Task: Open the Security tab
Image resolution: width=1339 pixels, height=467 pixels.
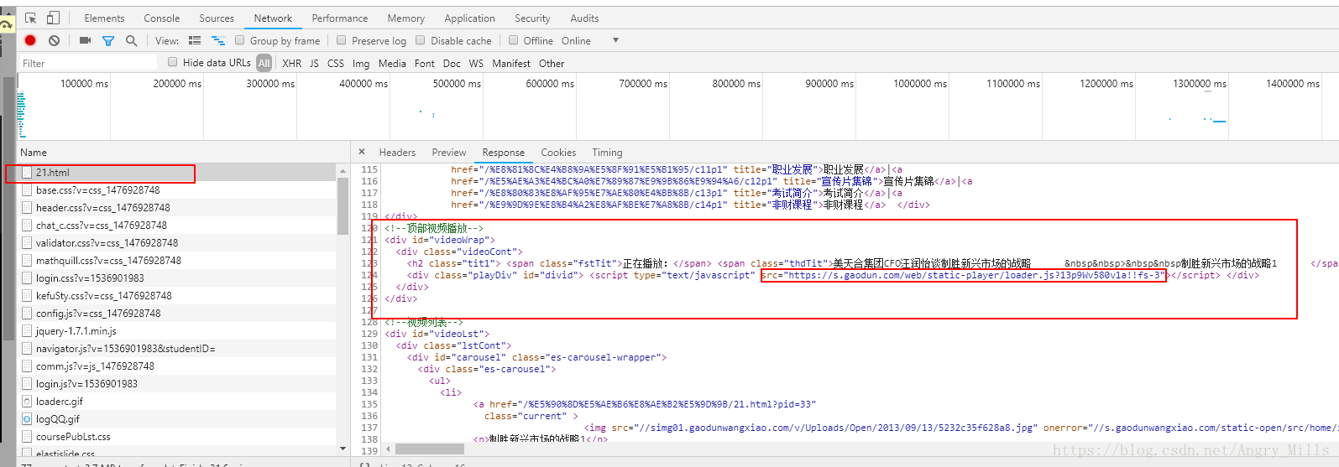Action: point(532,18)
